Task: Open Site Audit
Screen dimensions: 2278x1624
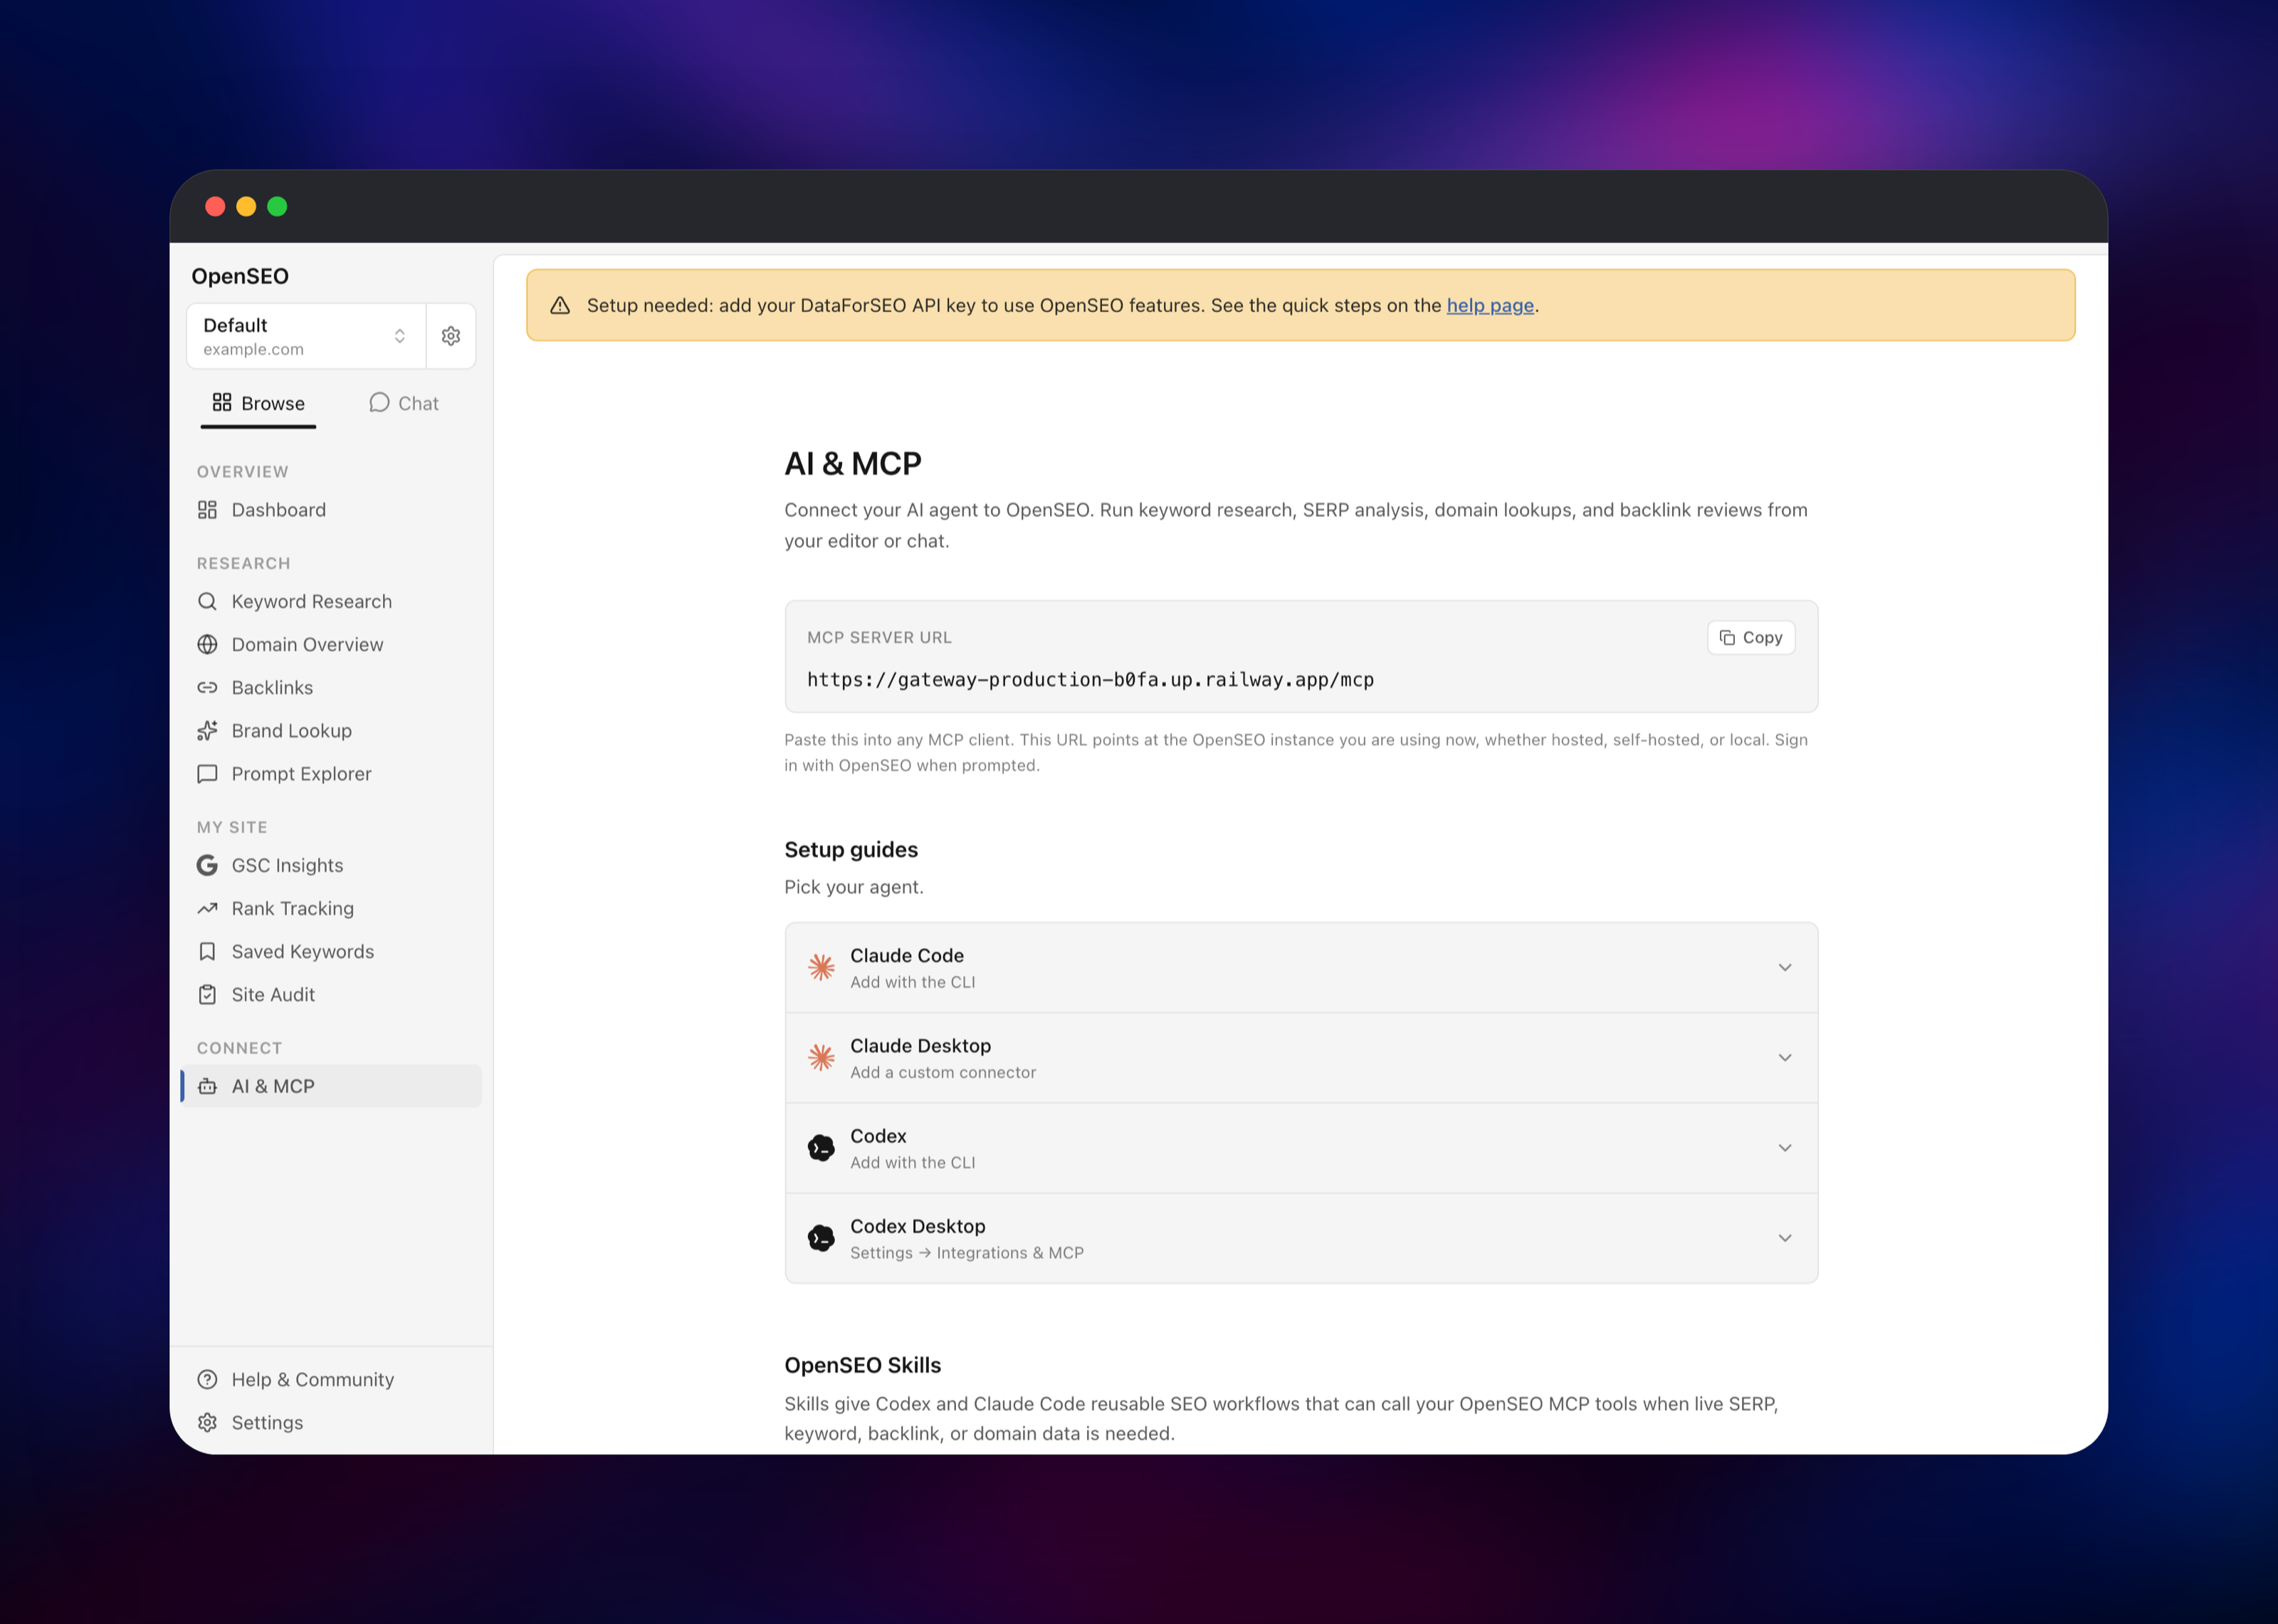Action: (331, 995)
